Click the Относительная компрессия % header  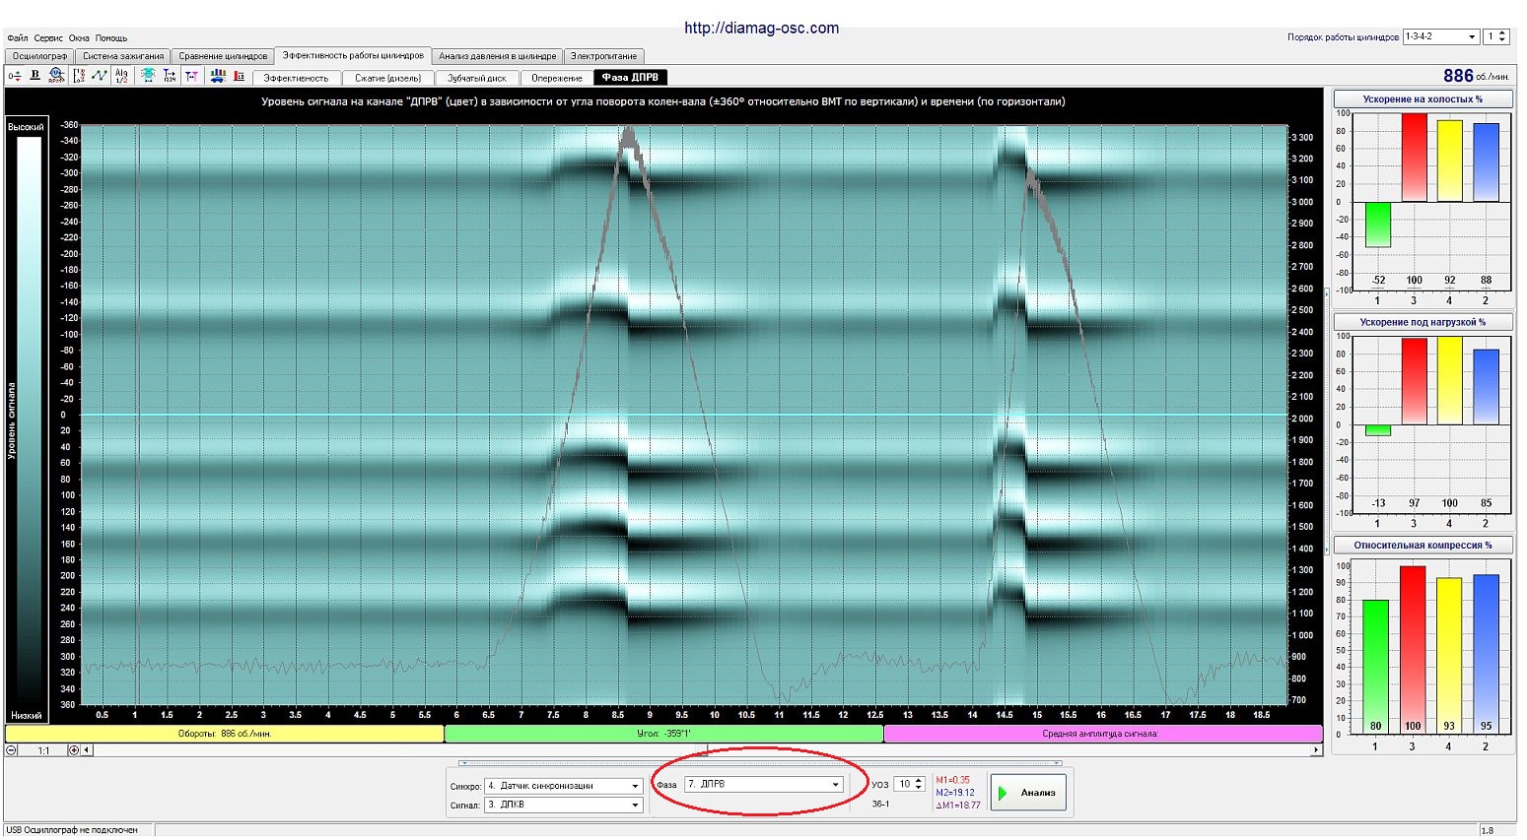[1423, 545]
